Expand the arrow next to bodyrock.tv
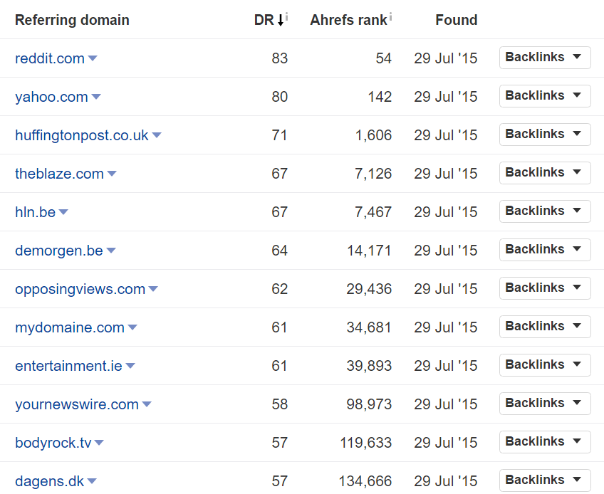Image resolution: width=604 pixels, height=494 pixels. (99, 443)
